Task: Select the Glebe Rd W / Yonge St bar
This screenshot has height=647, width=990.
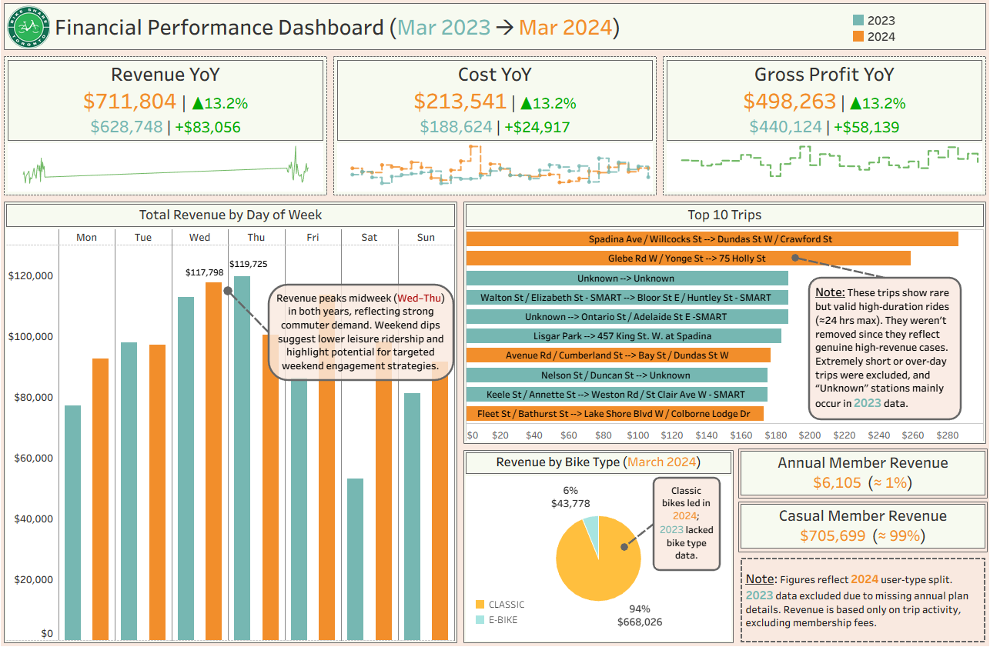Action: click(687, 258)
